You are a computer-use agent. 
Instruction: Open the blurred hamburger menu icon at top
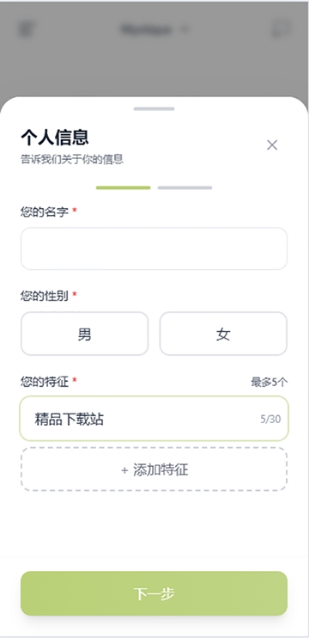pos(27,29)
